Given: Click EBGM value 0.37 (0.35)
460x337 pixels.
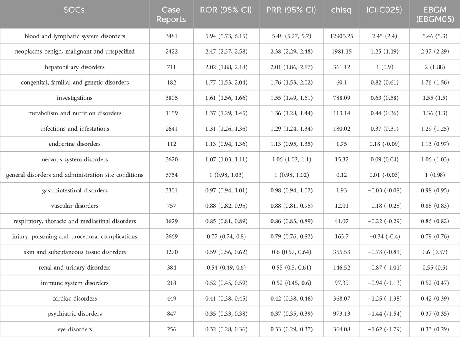Looking at the screenshot, I should coord(435,314).
